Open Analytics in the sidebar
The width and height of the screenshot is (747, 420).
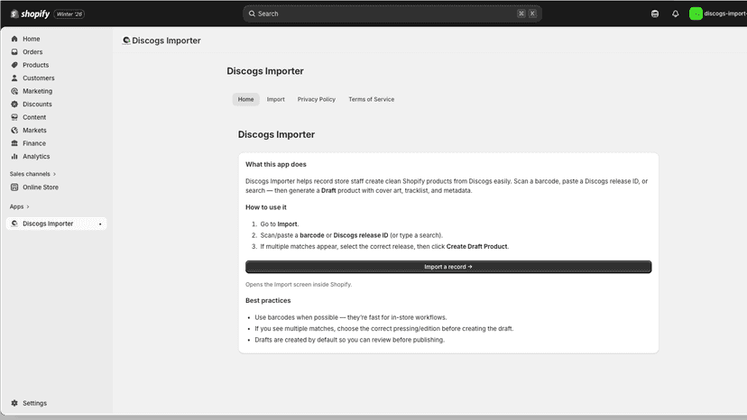click(36, 156)
